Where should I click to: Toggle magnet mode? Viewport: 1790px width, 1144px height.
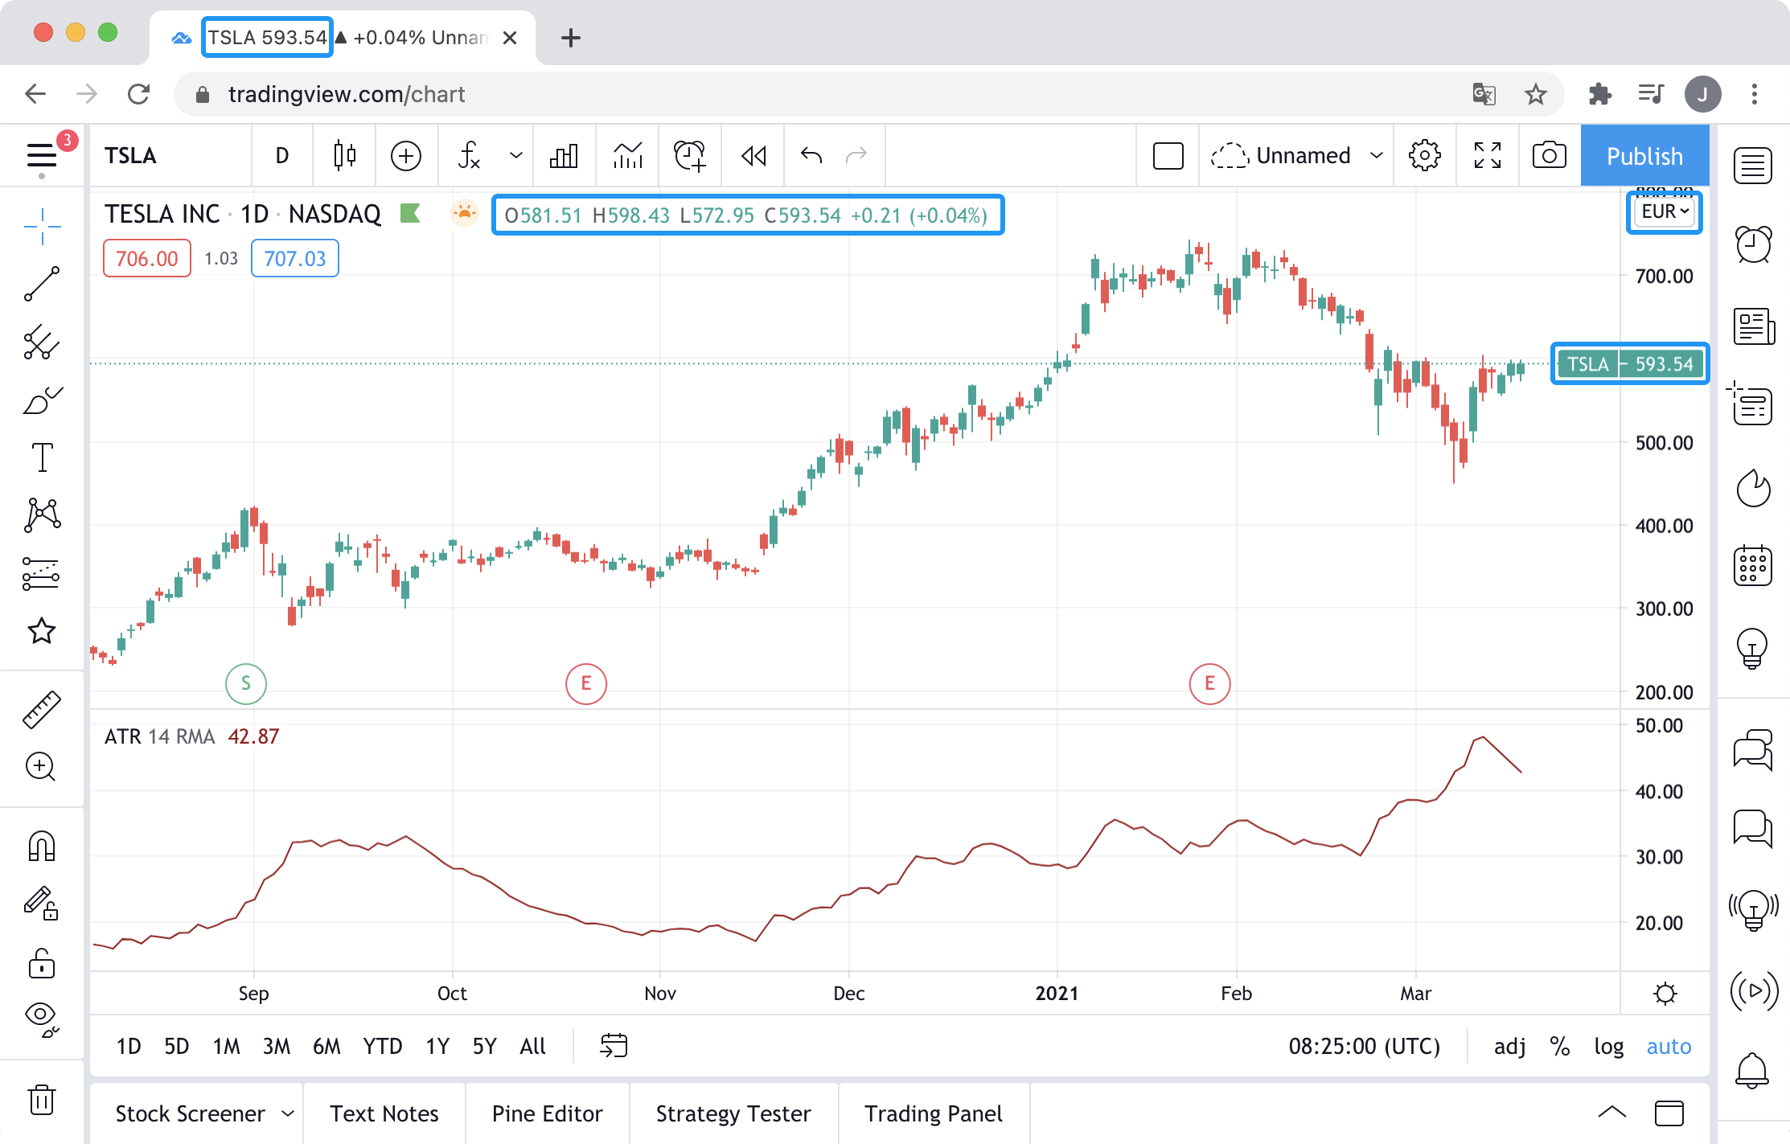coord(42,847)
